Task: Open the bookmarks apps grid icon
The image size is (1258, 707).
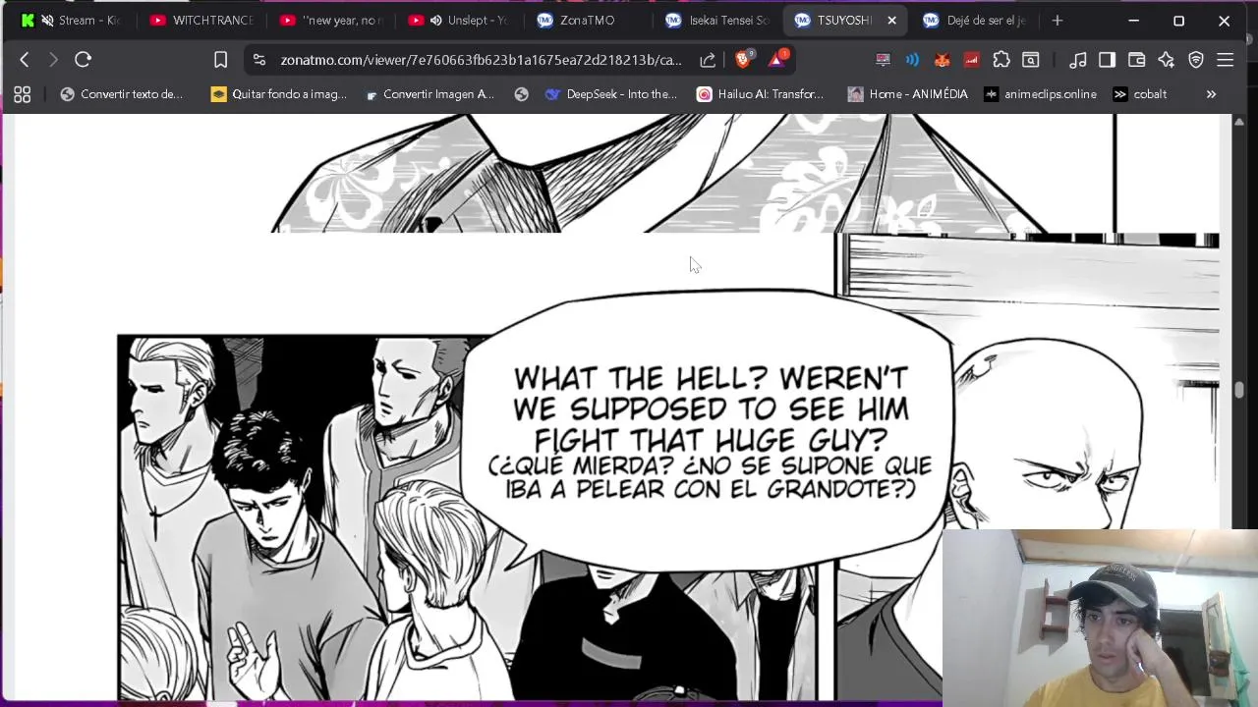Action: pos(22,94)
